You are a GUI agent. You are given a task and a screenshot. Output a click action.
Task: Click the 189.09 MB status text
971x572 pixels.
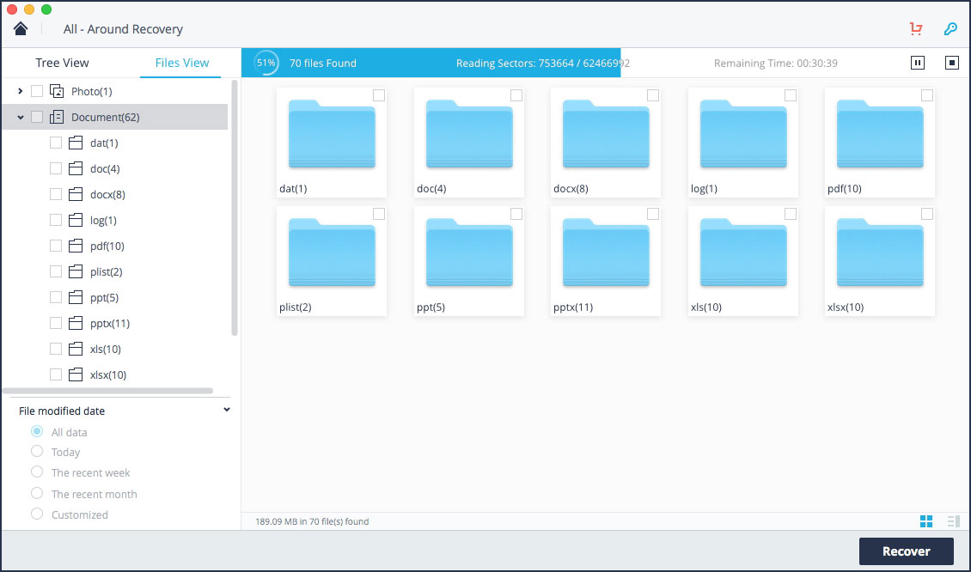312,521
